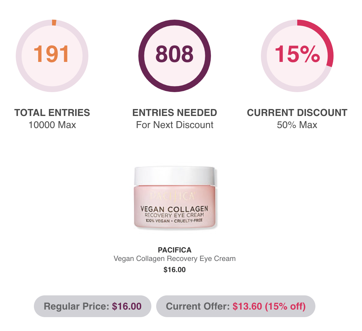This screenshot has height=331, width=362.
Task: Click the purple ring around 808
Action: pyautogui.click(x=175, y=23)
